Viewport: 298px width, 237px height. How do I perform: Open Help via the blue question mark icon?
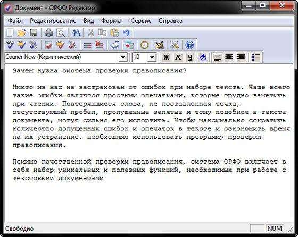(x=189, y=45)
